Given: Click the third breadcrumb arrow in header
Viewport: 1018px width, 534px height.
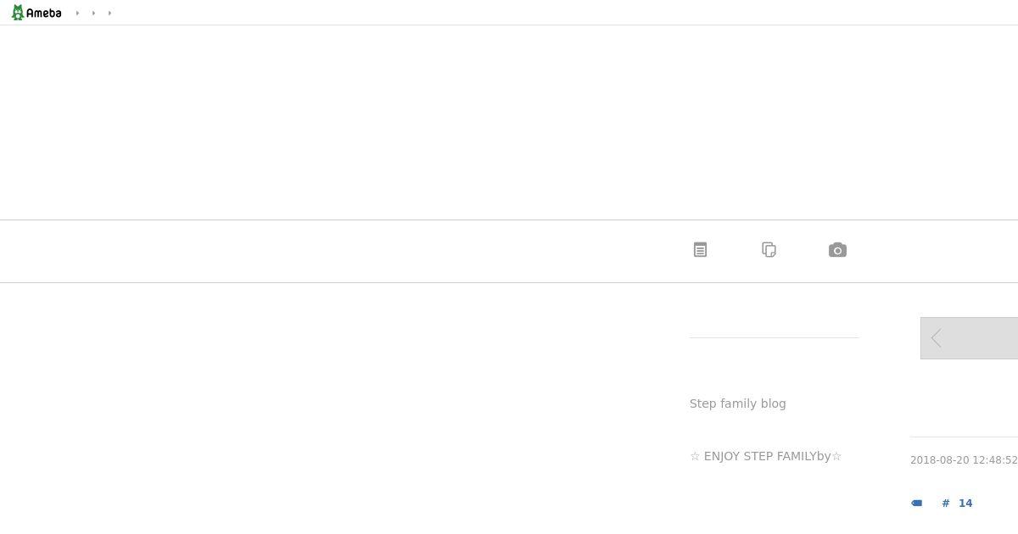Looking at the screenshot, I should (x=109, y=13).
